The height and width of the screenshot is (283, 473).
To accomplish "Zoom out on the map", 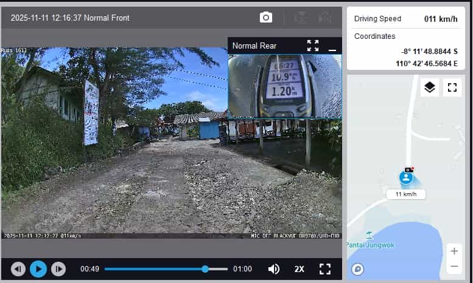I will pos(454,266).
